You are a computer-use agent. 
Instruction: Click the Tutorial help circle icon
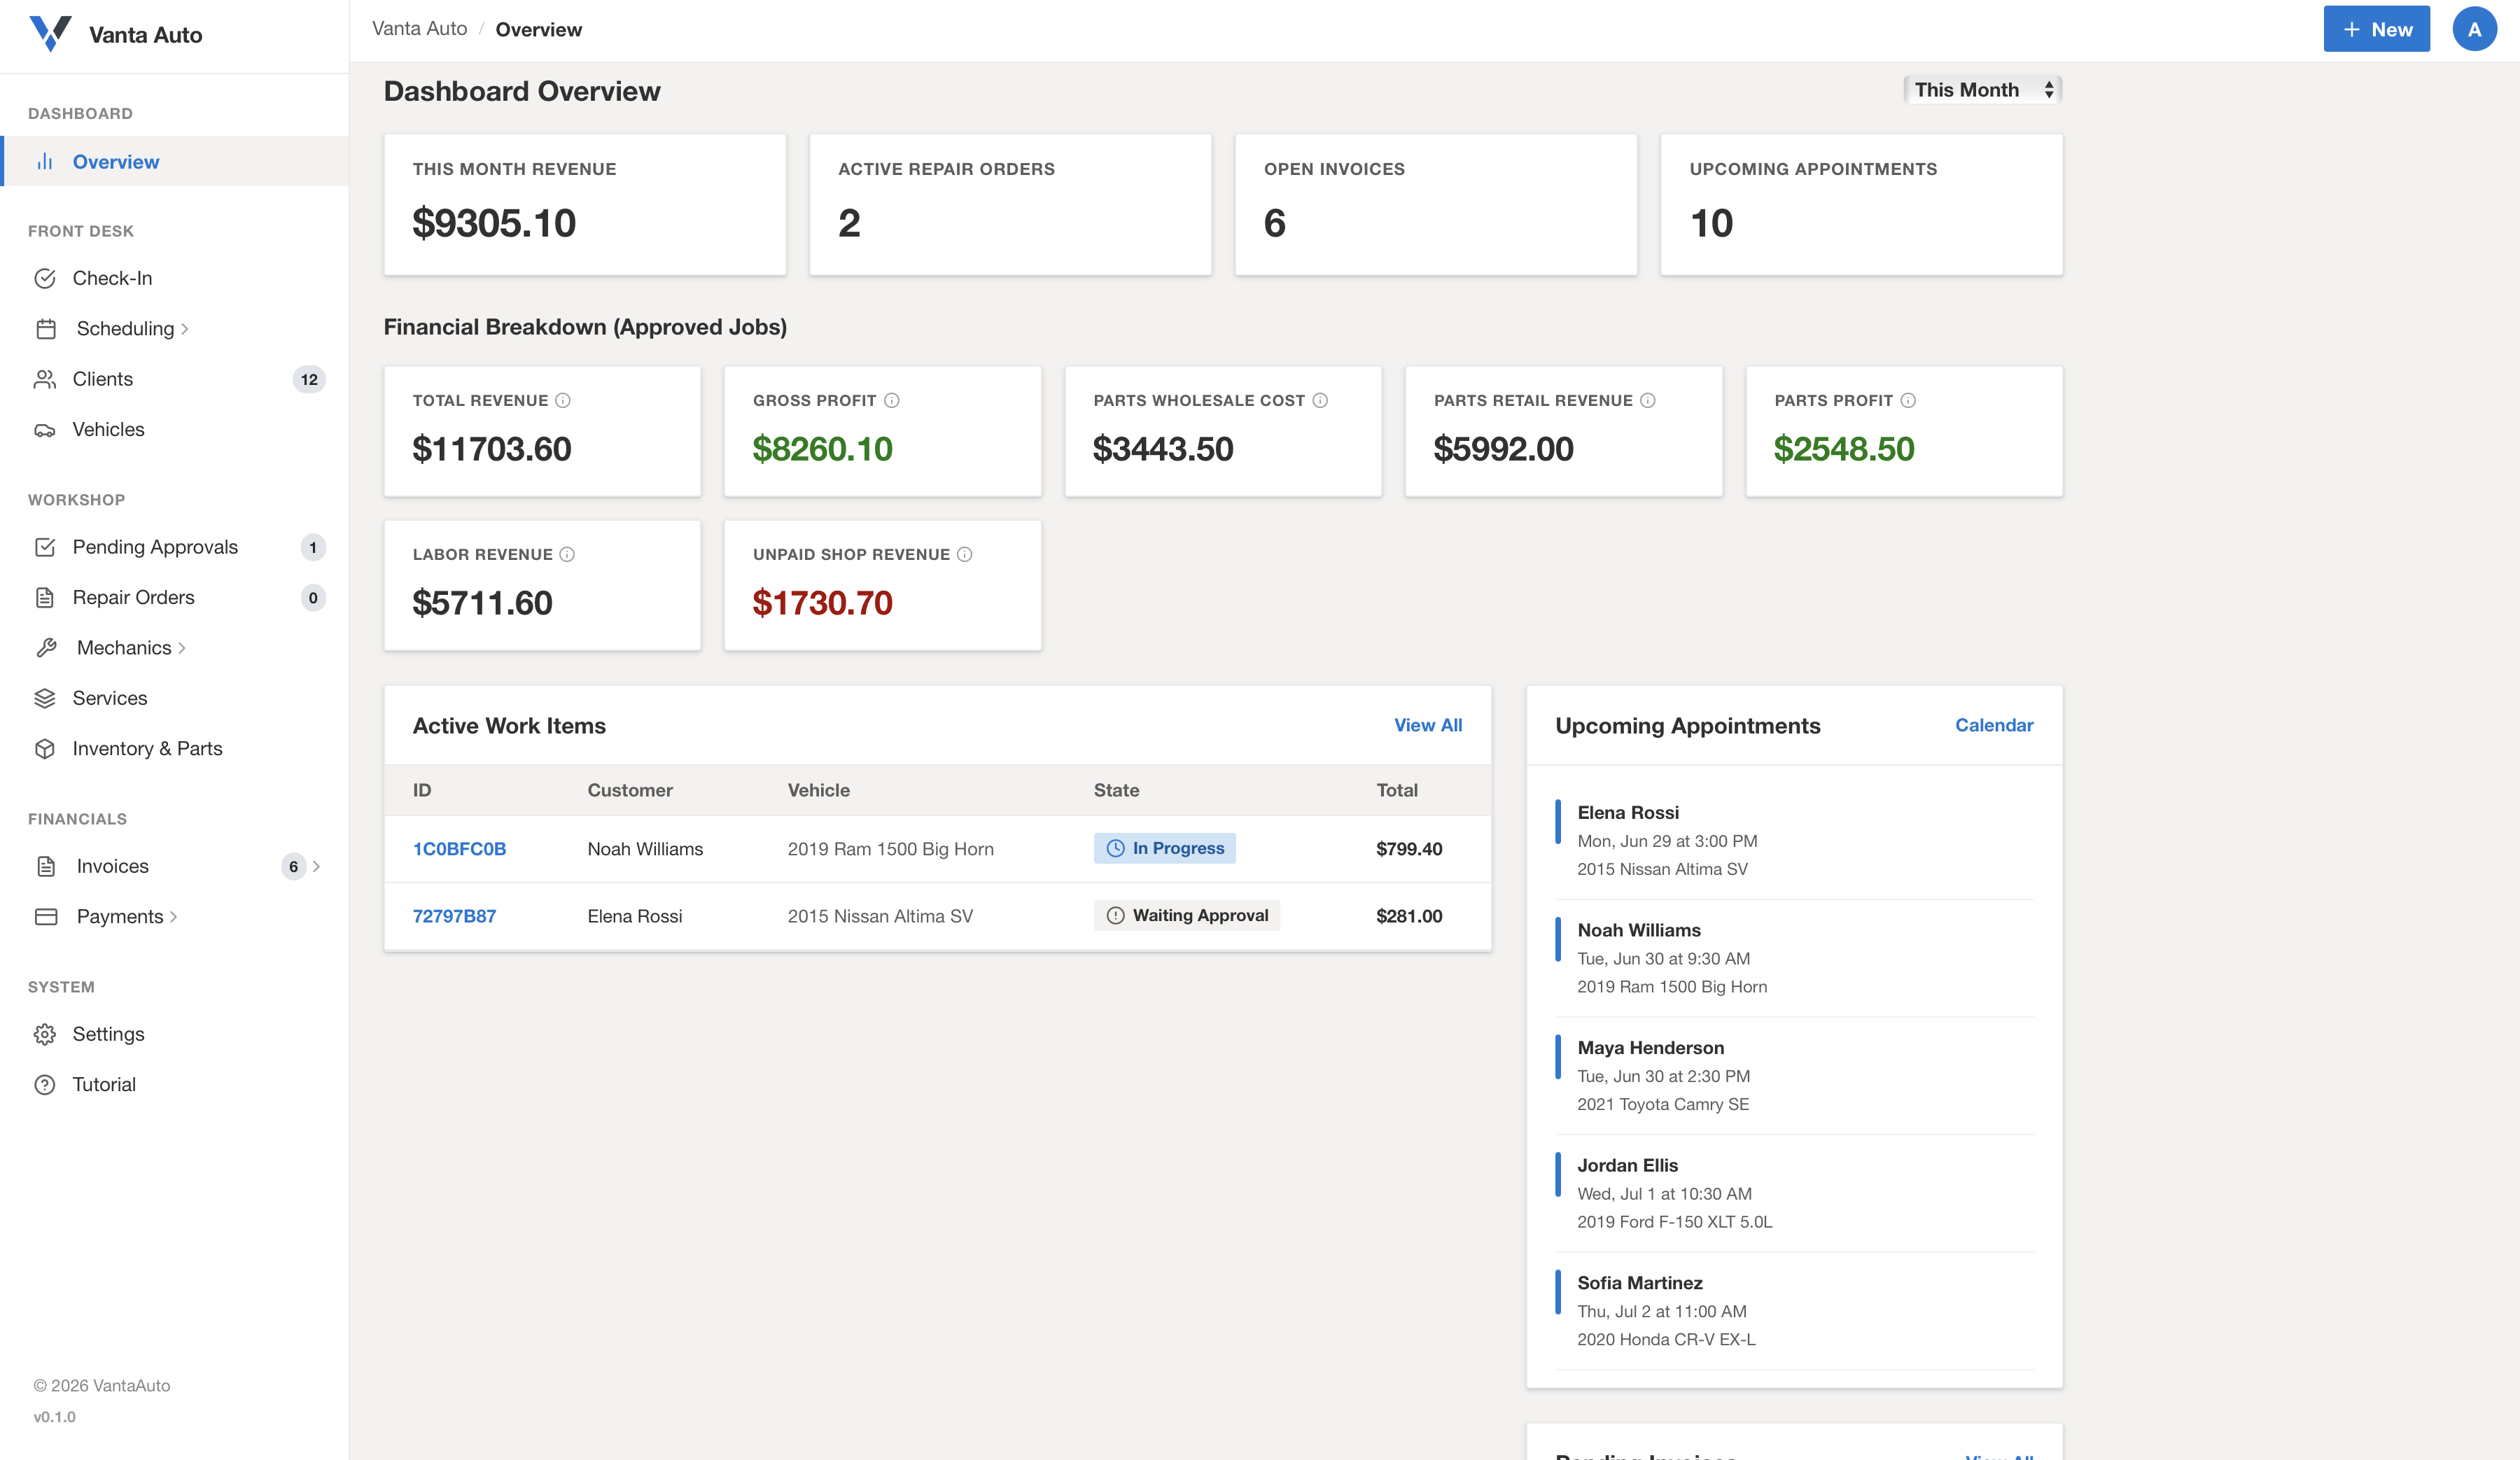click(x=45, y=1085)
